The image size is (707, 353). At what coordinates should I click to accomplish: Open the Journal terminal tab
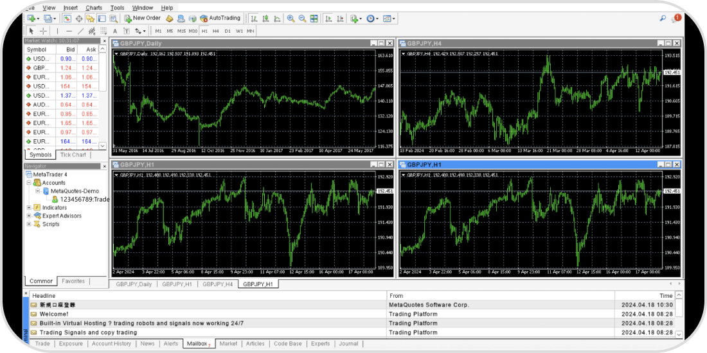tap(348, 343)
